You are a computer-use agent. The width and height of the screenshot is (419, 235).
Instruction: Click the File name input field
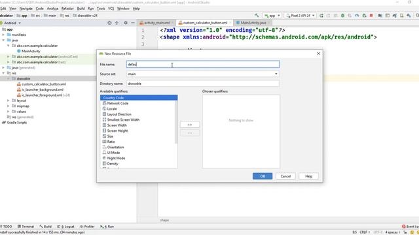203,64
